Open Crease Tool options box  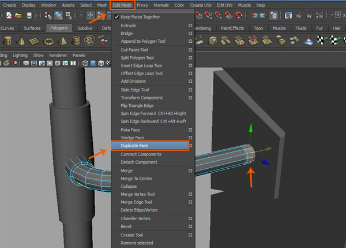(190, 235)
